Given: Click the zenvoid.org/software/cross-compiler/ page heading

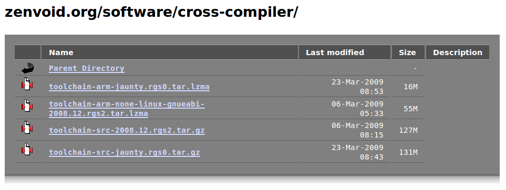Looking at the screenshot, I should (151, 12).
